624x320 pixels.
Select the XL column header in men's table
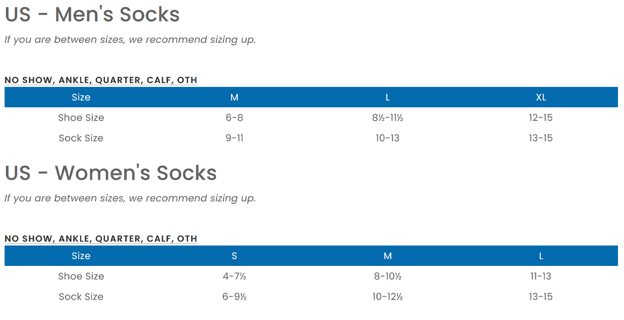click(541, 98)
